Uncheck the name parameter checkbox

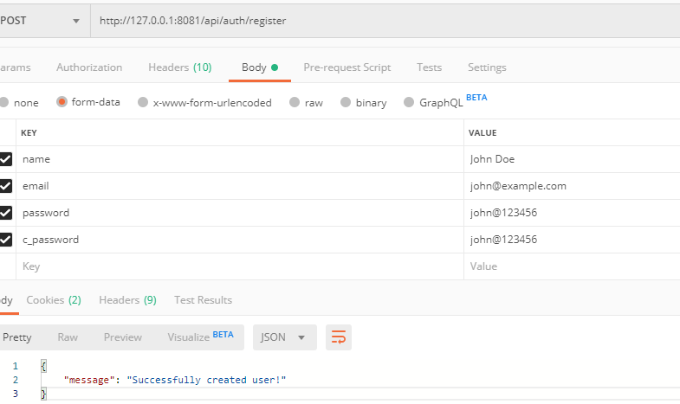point(5,159)
